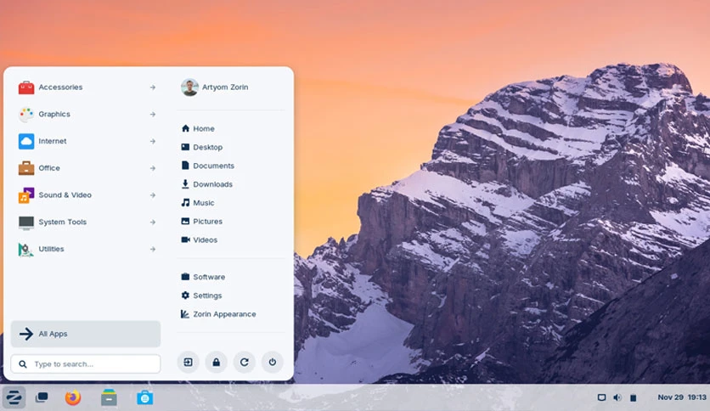Show All Apps

coord(86,334)
